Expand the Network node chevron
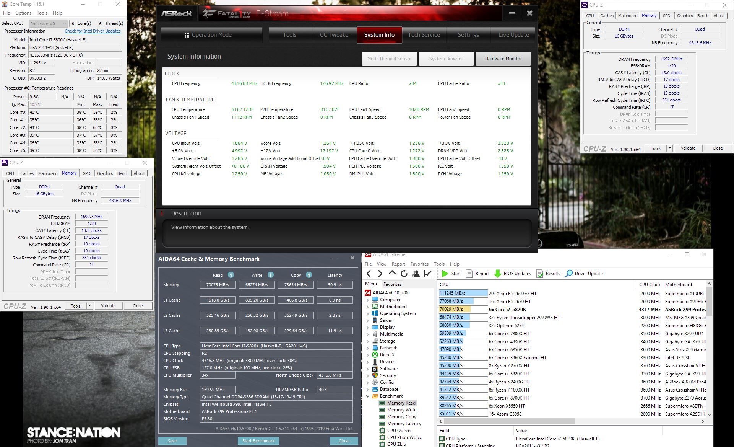The image size is (734, 447). (368, 348)
